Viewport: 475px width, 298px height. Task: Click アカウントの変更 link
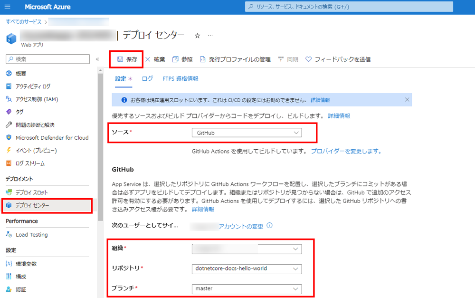tap(241, 226)
